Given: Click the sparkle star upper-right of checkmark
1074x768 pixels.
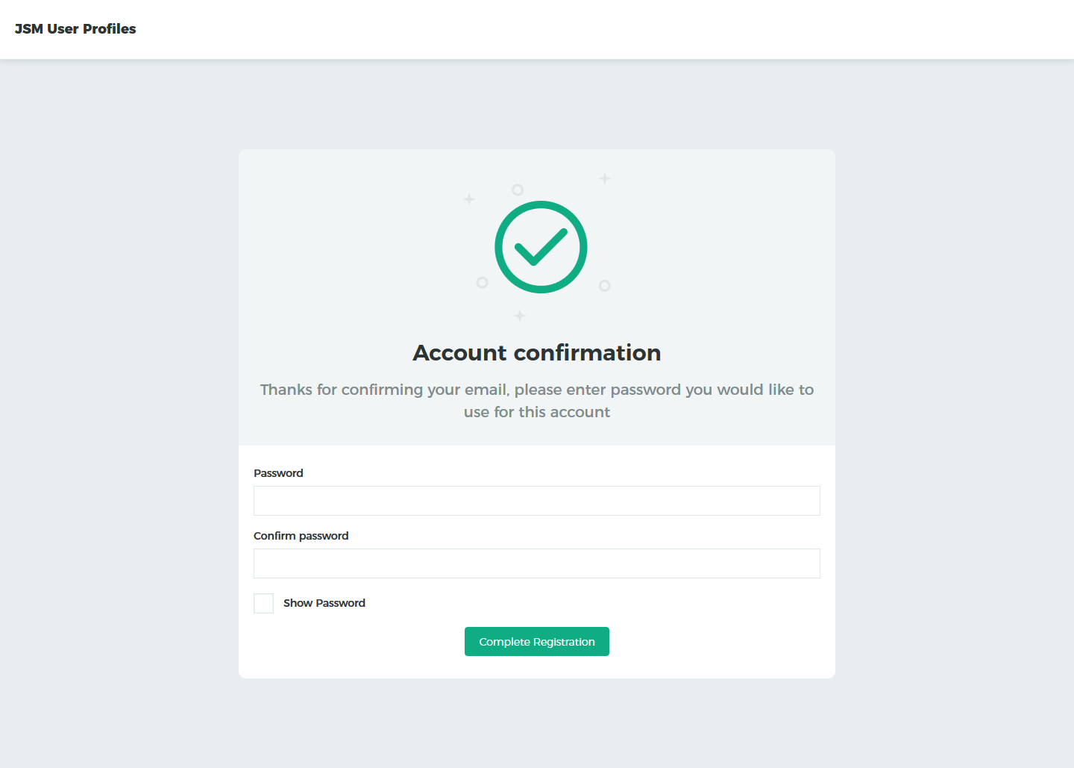Looking at the screenshot, I should pyautogui.click(x=605, y=178).
